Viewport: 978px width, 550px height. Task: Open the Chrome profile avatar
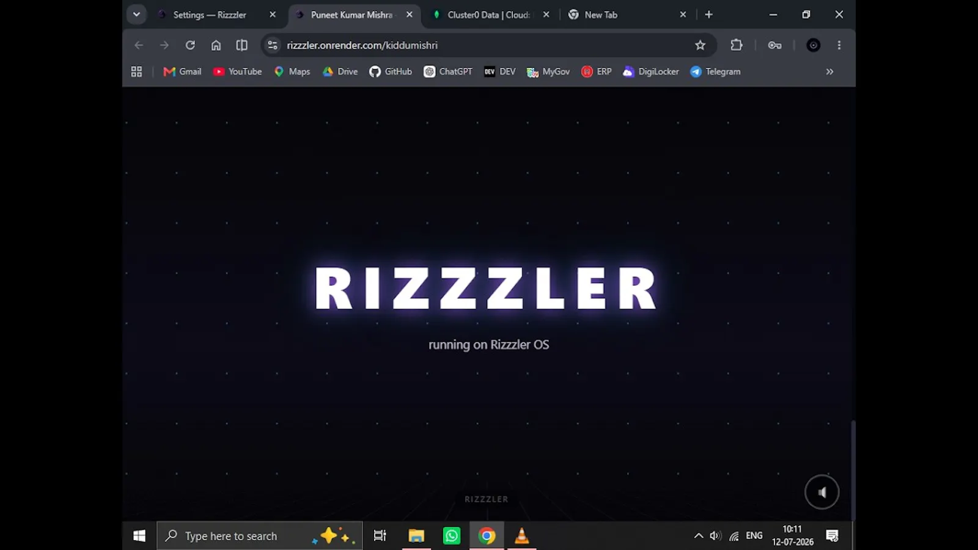pyautogui.click(x=814, y=45)
